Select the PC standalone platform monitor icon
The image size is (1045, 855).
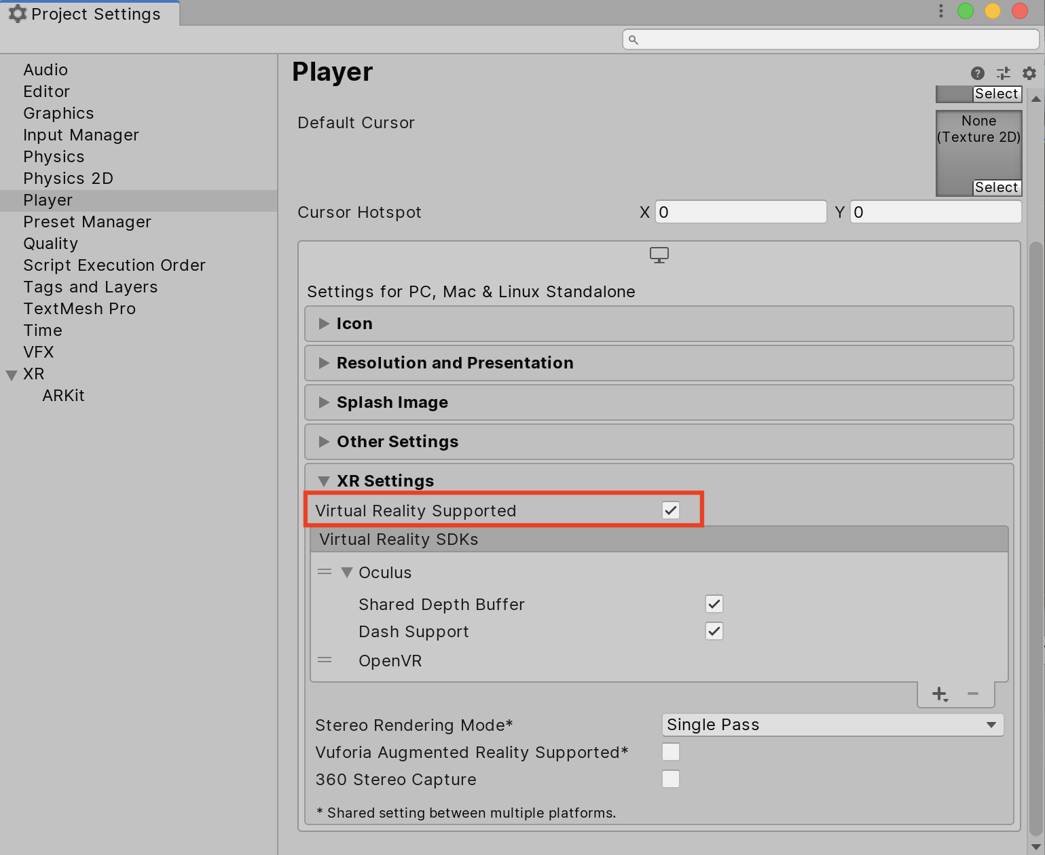pyautogui.click(x=659, y=255)
